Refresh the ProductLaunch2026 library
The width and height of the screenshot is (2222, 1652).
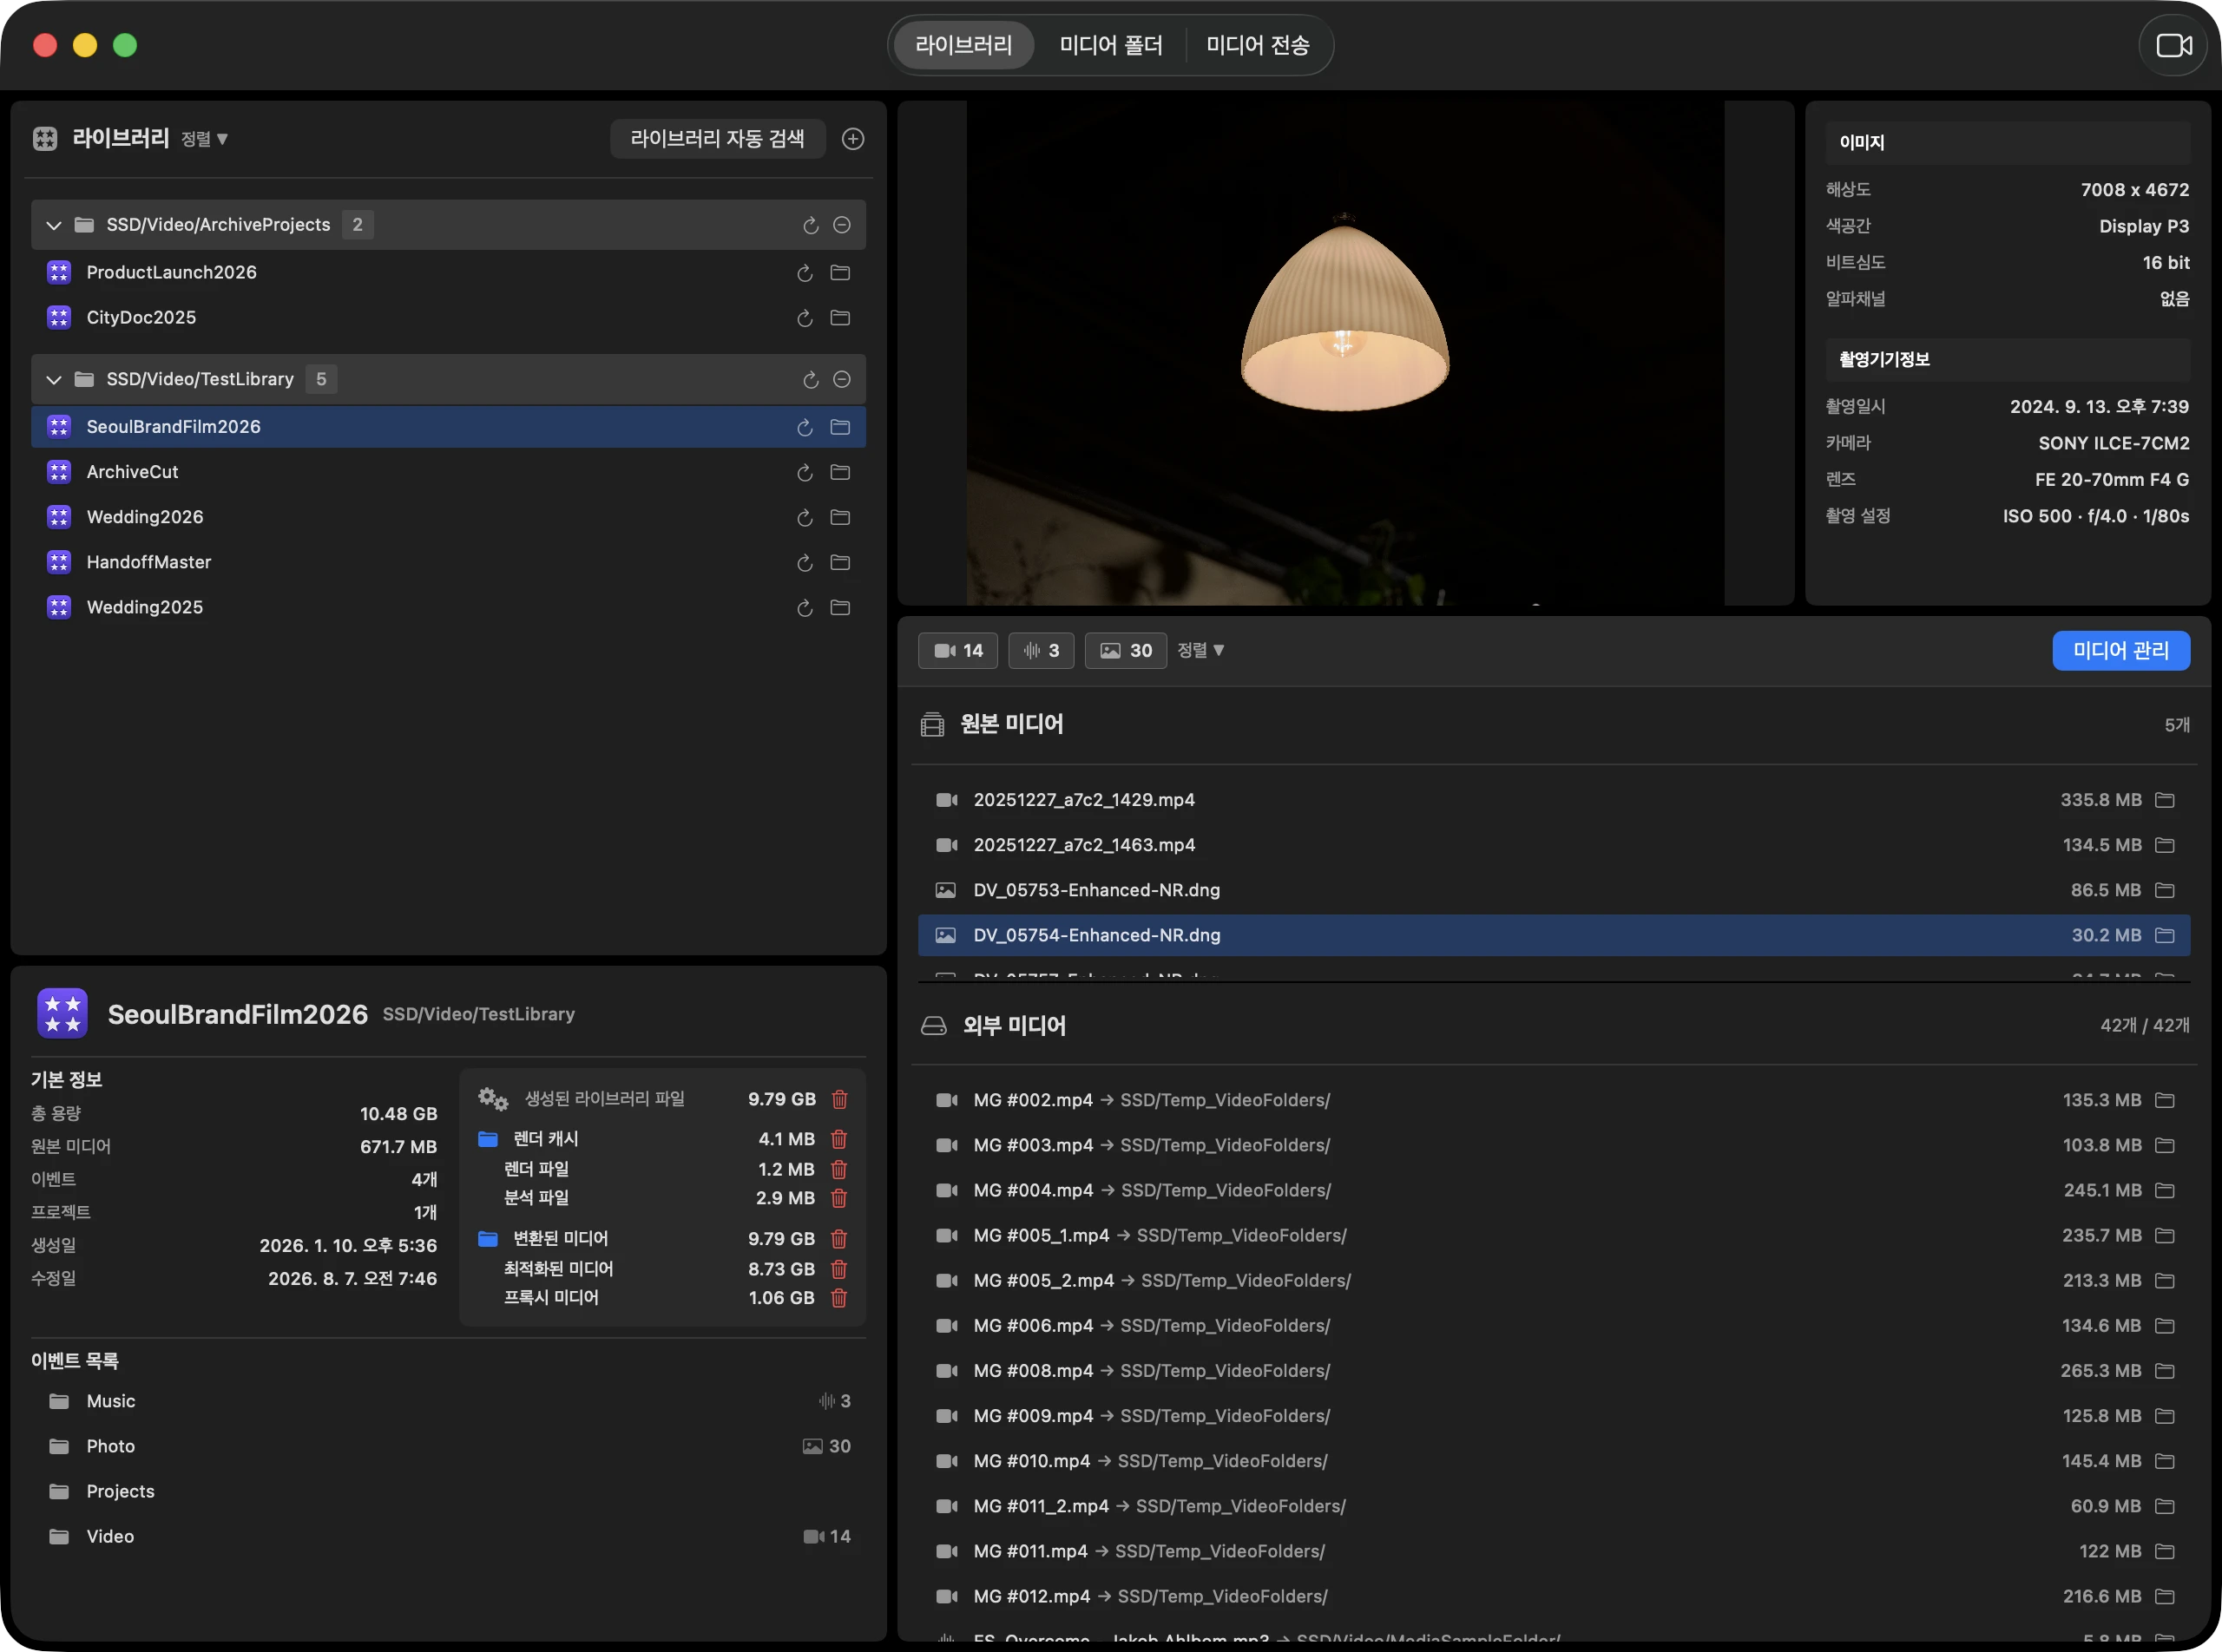click(x=805, y=273)
